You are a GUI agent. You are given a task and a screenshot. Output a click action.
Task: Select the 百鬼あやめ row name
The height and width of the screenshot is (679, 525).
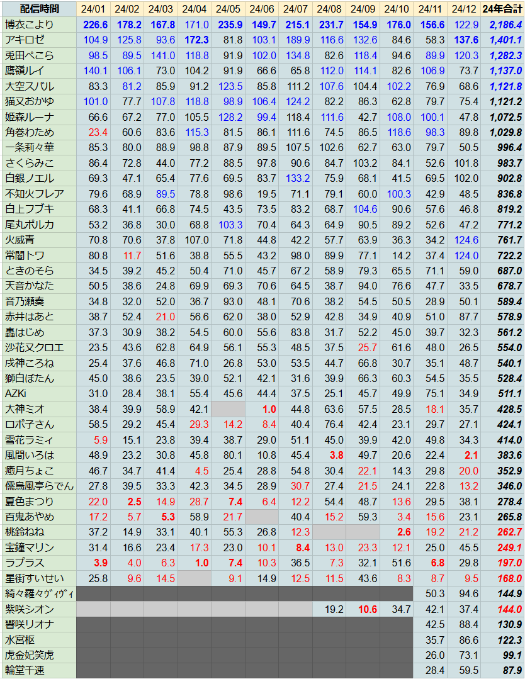40,517
